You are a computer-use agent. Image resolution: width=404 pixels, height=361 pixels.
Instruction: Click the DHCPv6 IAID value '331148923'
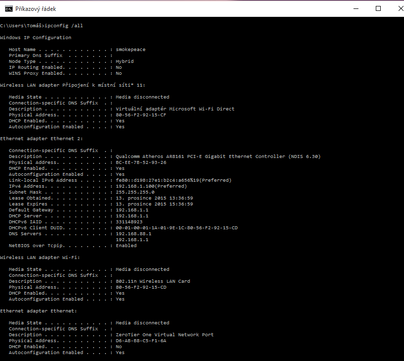(129, 222)
